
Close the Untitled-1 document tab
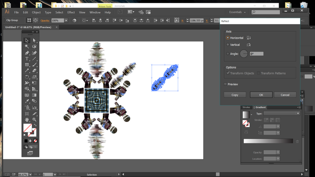coord(57,27)
